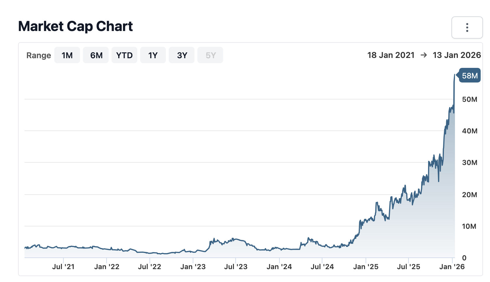Click the 58M current value tag
This screenshot has width=490, height=282.
pyautogui.click(x=470, y=76)
